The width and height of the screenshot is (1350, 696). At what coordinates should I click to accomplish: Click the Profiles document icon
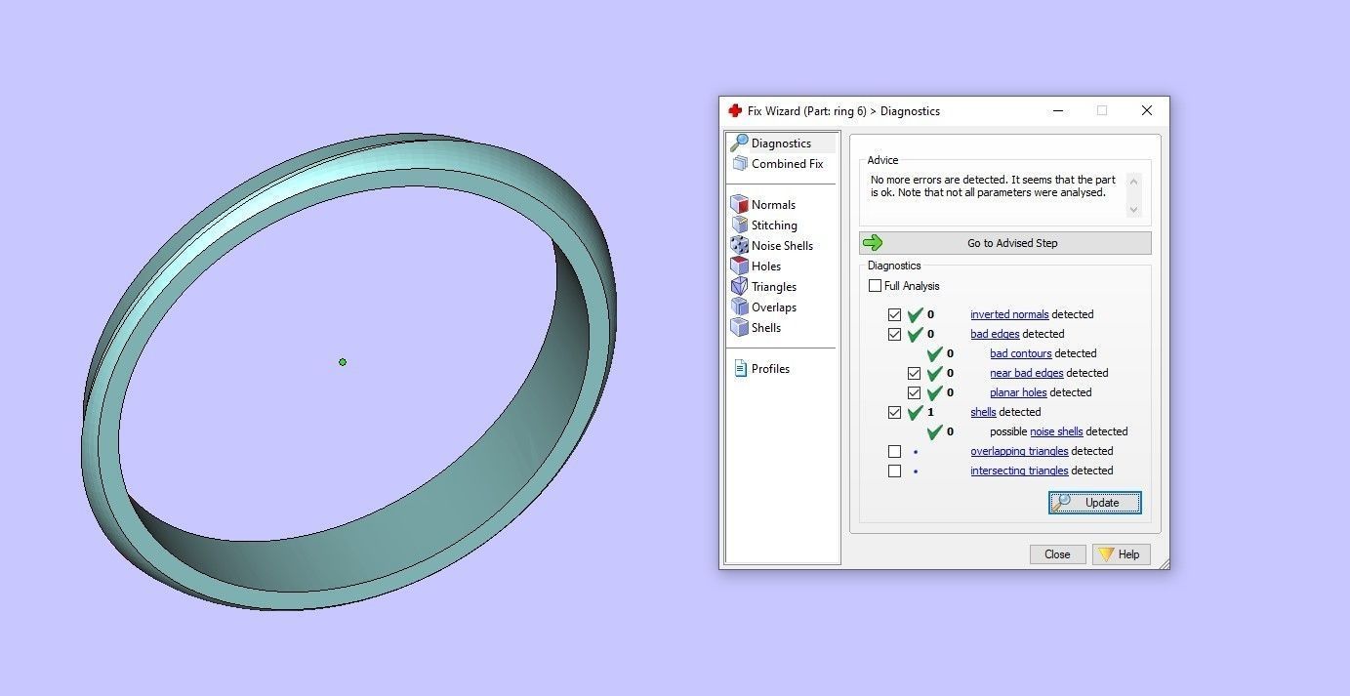tap(740, 369)
